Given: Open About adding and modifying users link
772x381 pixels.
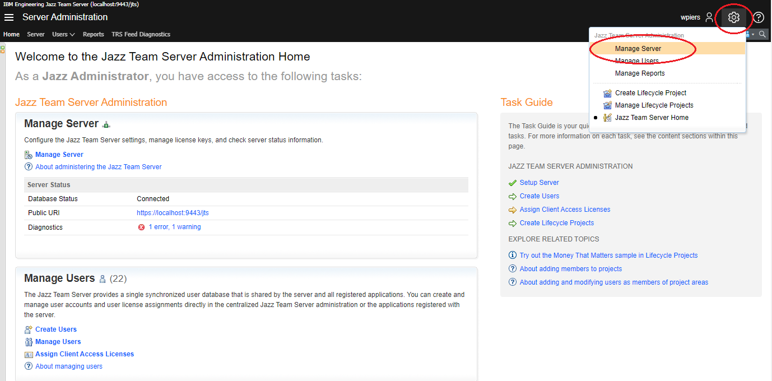Looking at the screenshot, I should [x=614, y=282].
